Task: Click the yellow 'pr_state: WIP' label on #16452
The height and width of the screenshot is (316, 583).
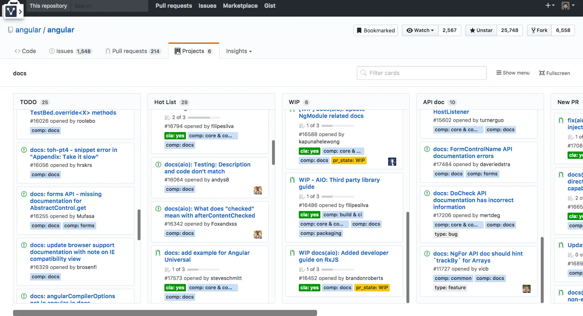Action: 372,288
